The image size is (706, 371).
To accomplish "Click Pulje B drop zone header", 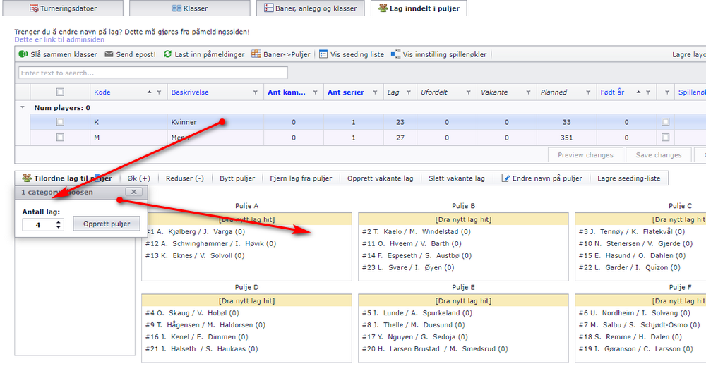I will (463, 219).
